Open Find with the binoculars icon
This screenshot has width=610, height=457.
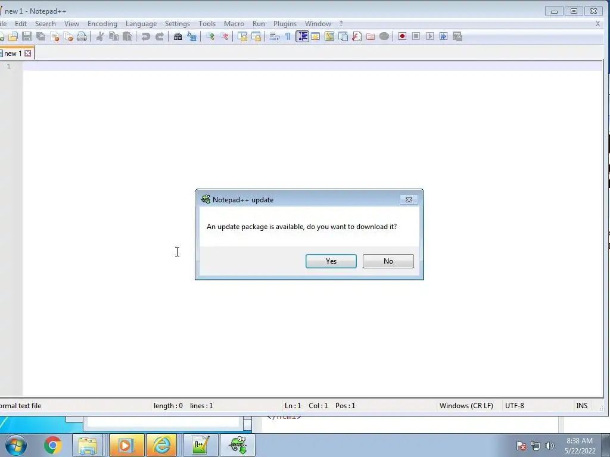[x=178, y=36]
